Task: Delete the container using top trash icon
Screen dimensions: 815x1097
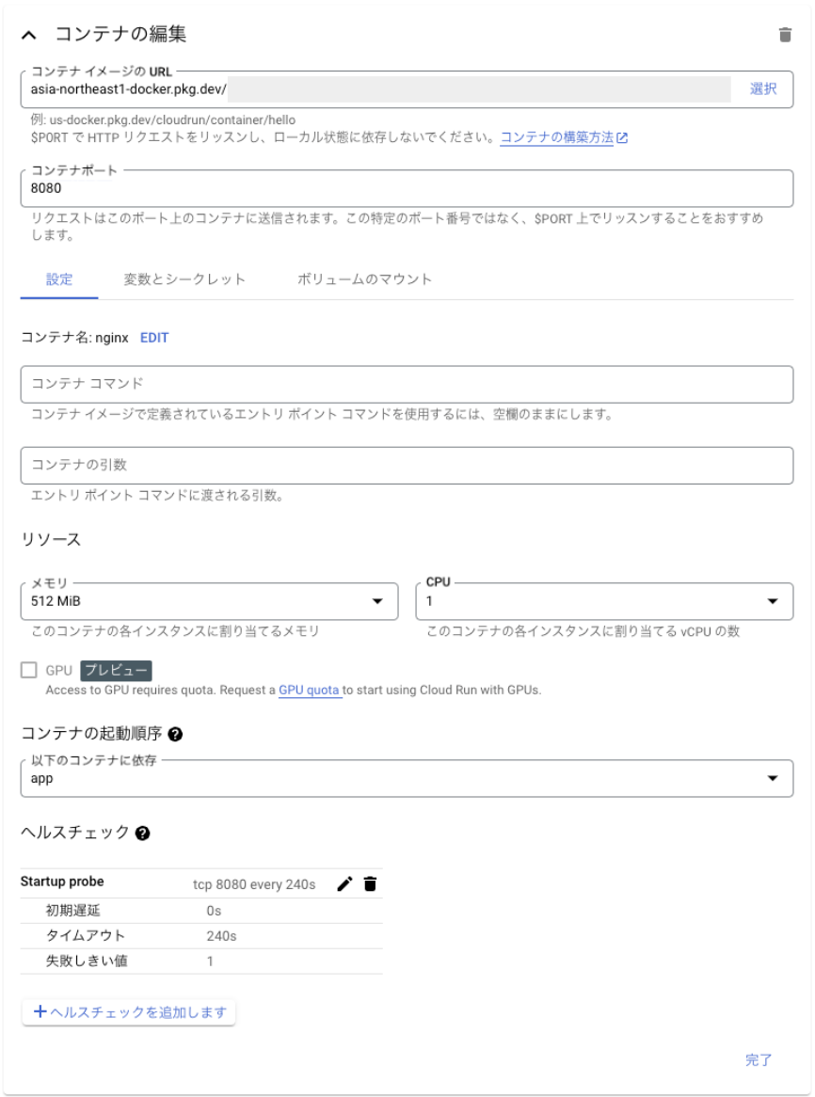Action: pyautogui.click(x=785, y=35)
